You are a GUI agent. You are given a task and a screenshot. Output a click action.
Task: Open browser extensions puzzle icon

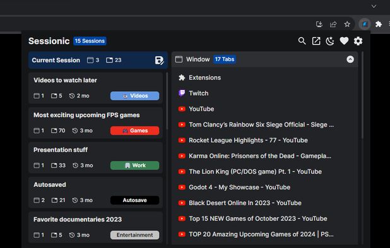coord(379,24)
